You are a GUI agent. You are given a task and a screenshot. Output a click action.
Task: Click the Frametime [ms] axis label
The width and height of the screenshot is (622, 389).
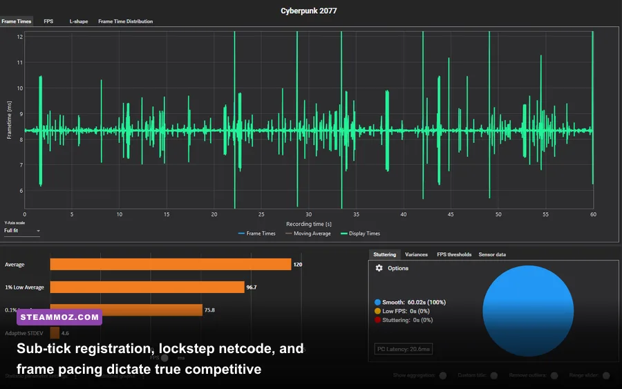point(9,120)
